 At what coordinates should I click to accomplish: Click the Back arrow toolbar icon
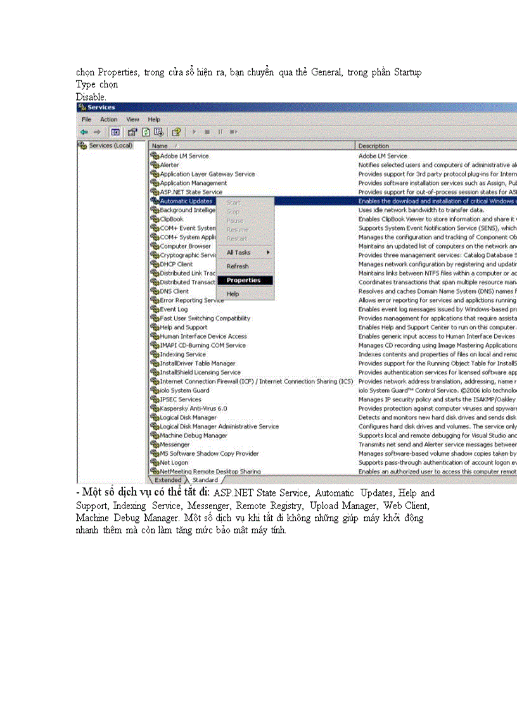coord(84,132)
